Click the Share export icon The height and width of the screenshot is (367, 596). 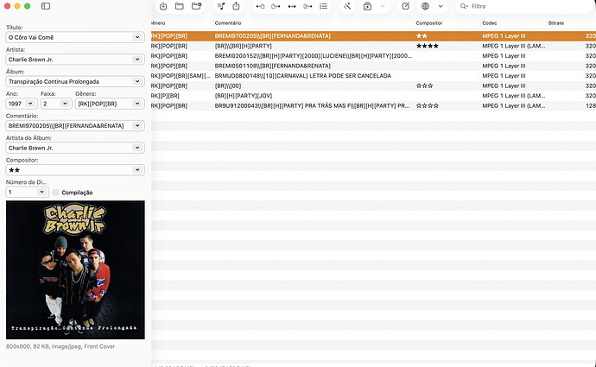[236, 6]
